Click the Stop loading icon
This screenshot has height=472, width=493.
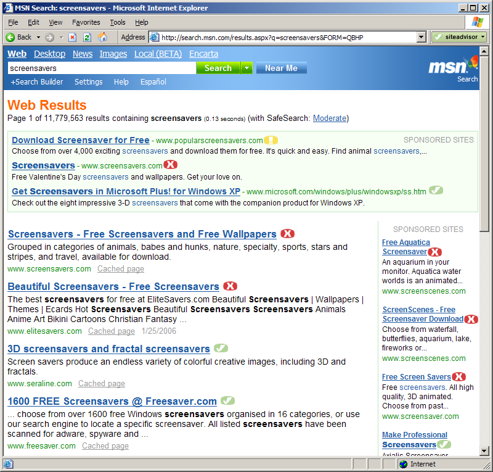coord(72,38)
